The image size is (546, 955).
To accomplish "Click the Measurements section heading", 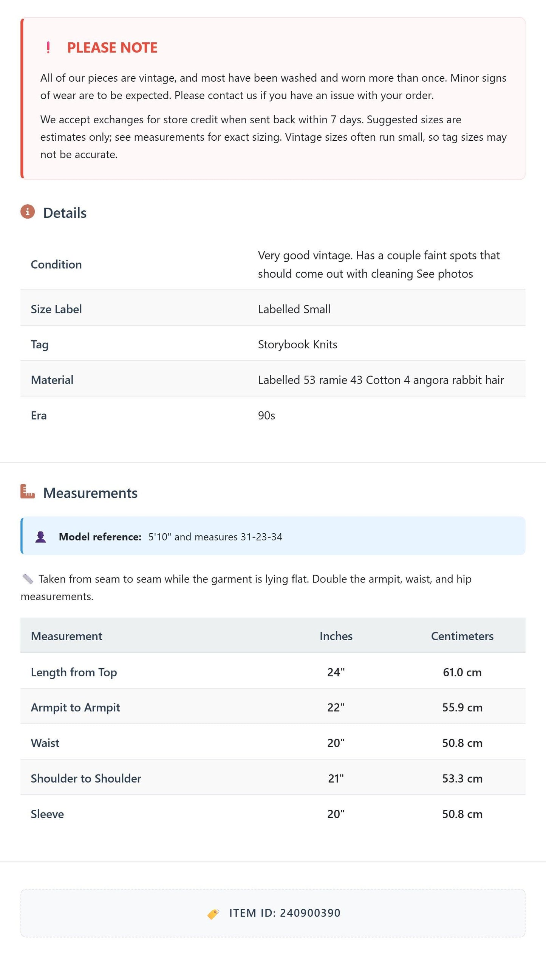I will tap(90, 493).
